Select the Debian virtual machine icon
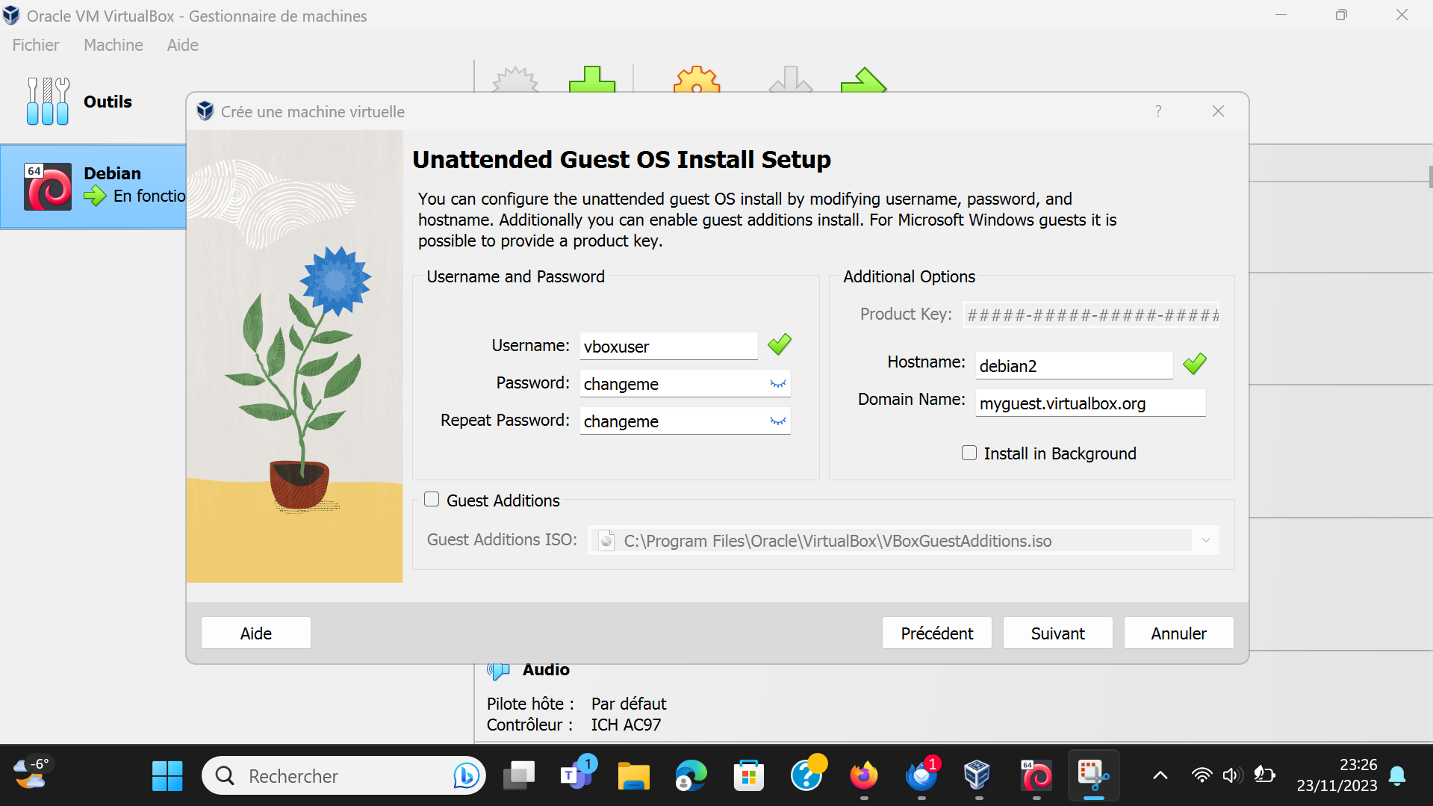1433x806 pixels. click(48, 187)
